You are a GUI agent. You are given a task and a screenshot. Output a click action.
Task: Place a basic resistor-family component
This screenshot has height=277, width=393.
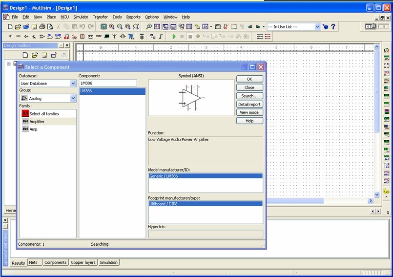tap(18, 36)
